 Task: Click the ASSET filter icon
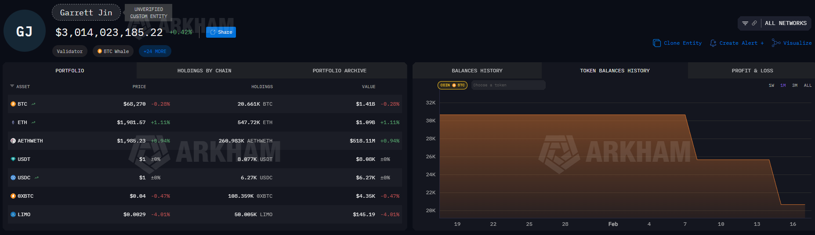click(x=12, y=86)
